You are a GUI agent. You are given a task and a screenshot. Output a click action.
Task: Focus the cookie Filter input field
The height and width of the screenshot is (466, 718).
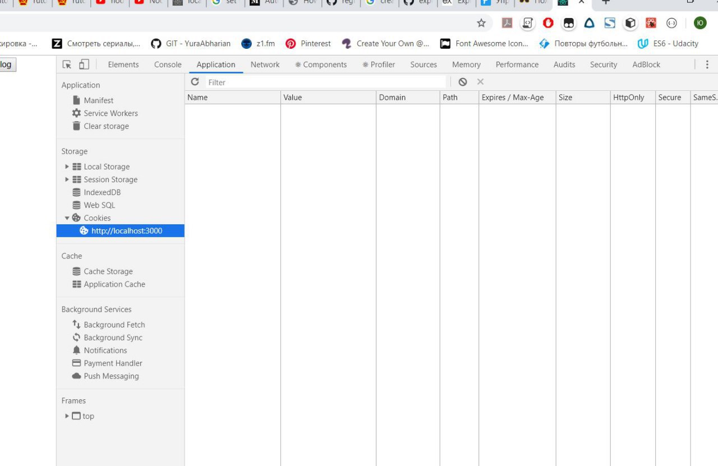[325, 82]
